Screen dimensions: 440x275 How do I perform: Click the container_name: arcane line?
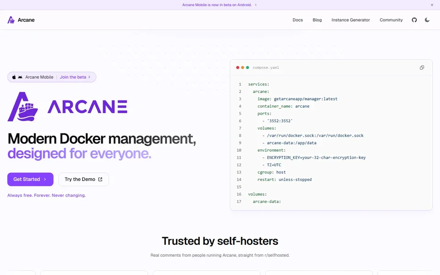tap(283, 106)
